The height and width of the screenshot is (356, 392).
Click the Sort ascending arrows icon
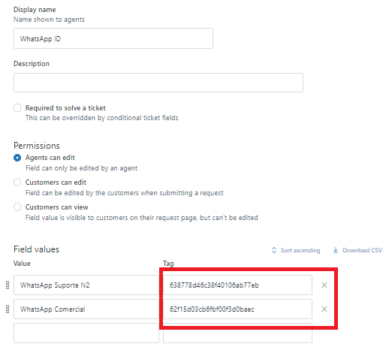(x=274, y=250)
